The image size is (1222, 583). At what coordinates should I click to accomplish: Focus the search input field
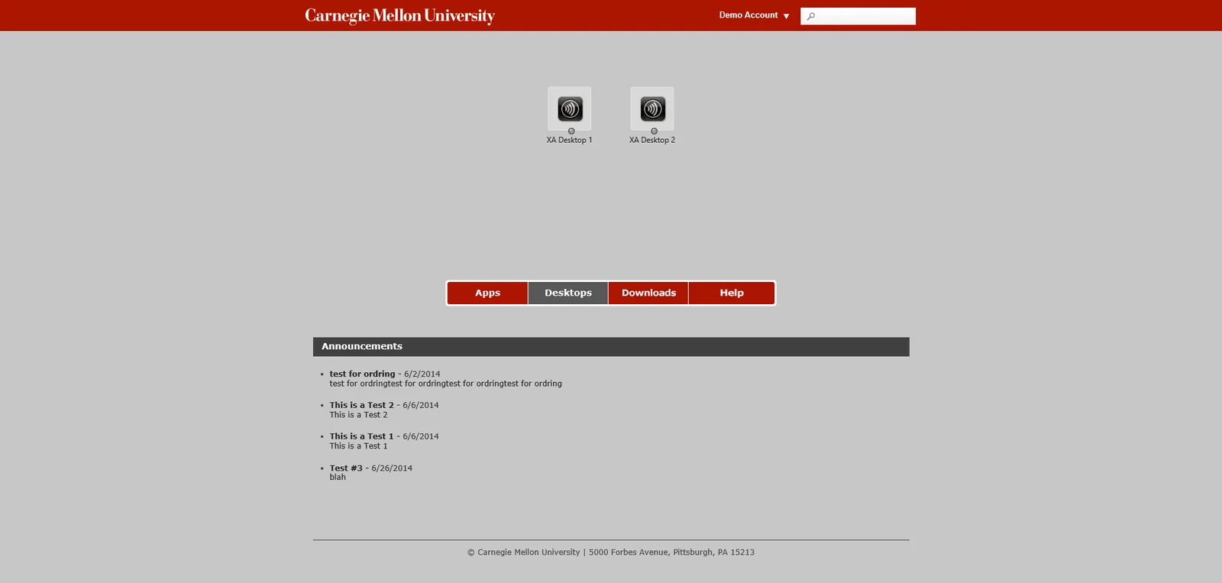coord(858,16)
